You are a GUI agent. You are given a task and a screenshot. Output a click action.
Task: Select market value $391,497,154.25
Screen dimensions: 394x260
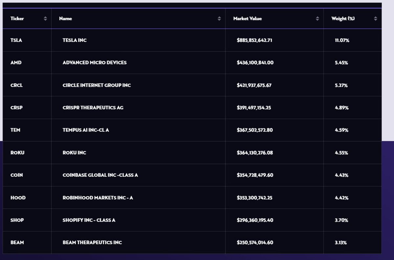coord(254,107)
